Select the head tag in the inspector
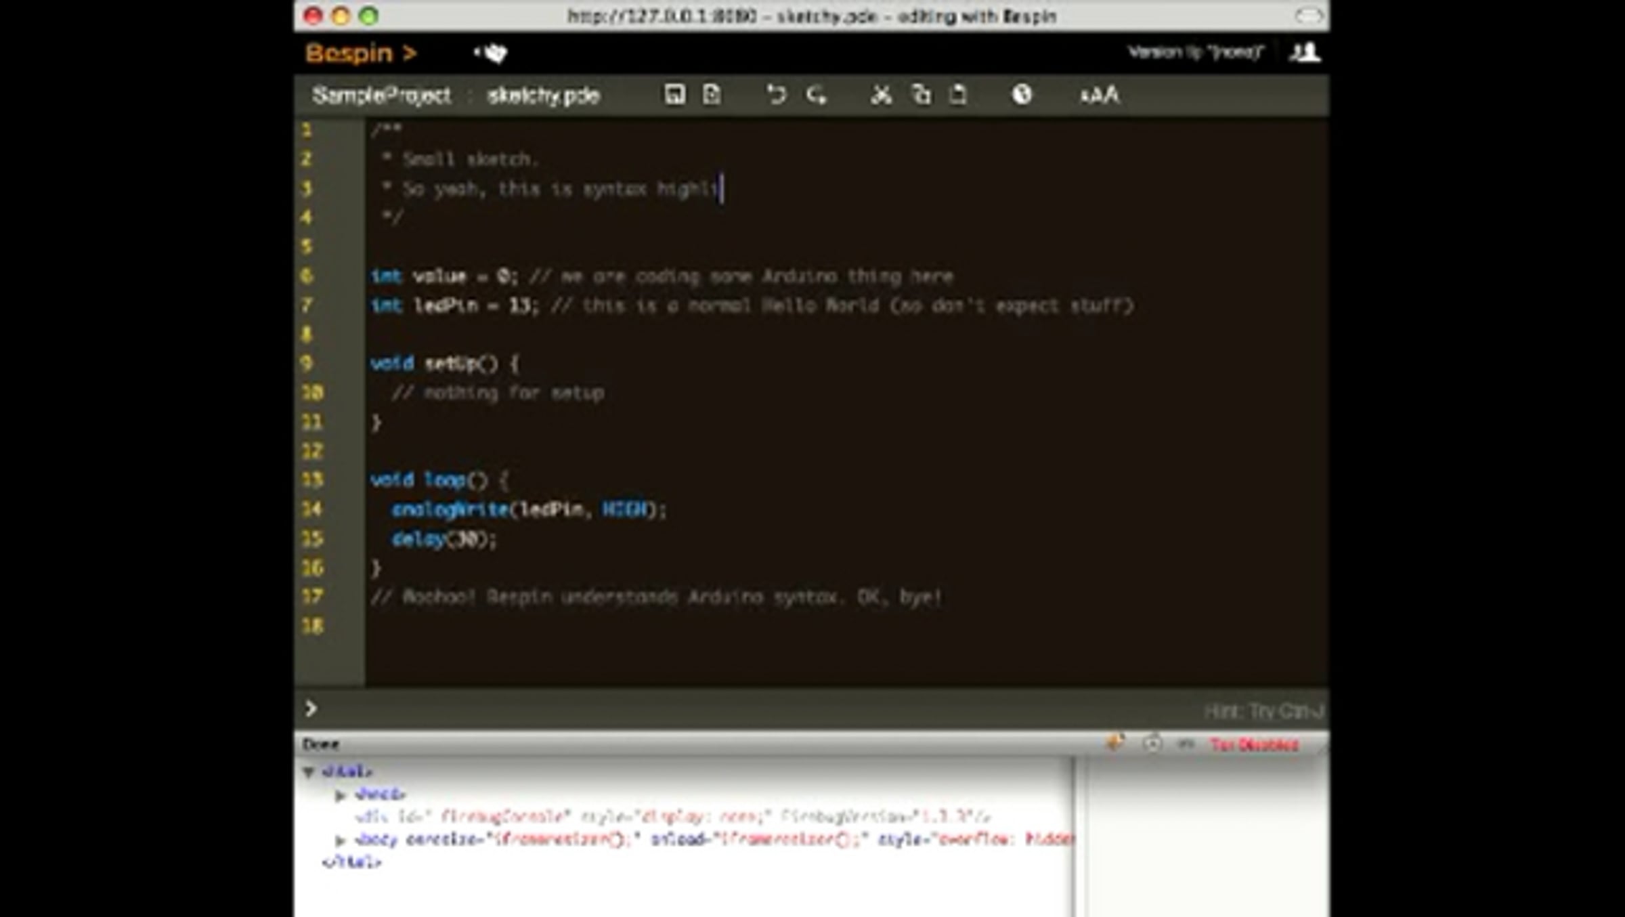1625x917 pixels. tap(381, 794)
